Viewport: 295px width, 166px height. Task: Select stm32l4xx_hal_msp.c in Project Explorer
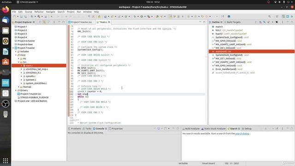(37, 69)
